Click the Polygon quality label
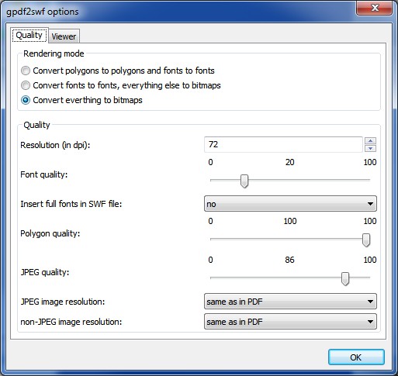398x376 pixels. pyautogui.click(x=50, y=233)
